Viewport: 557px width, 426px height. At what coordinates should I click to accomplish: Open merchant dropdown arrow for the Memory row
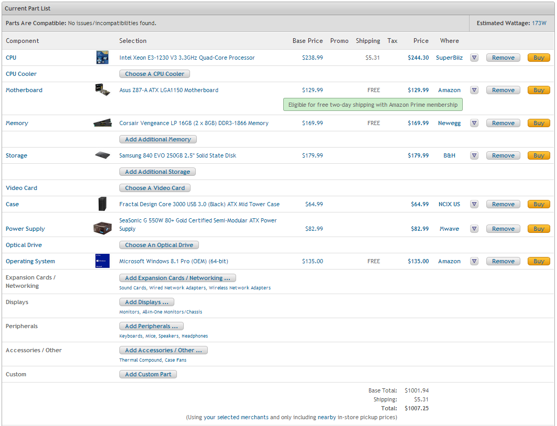[x=474, y=123]
